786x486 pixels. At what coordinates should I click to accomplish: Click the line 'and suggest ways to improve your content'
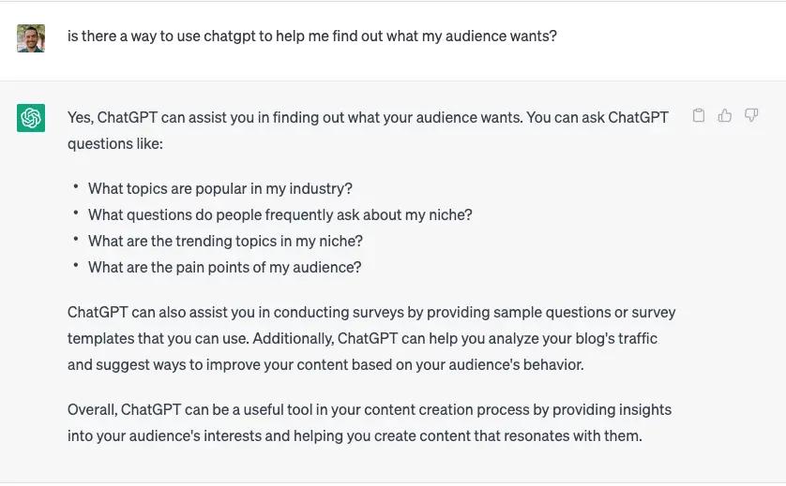325,365
